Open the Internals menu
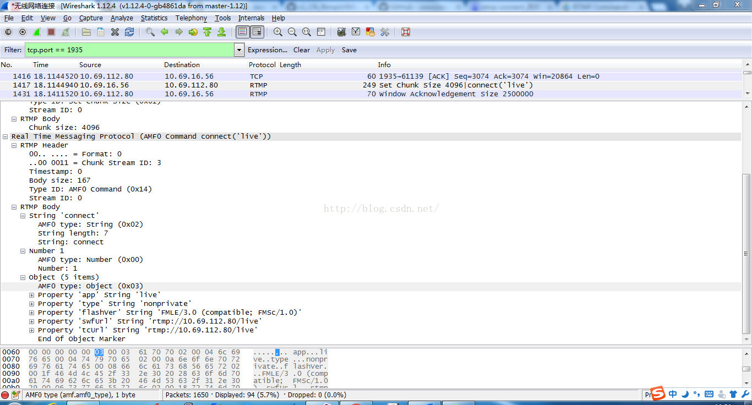 point(251,18)
